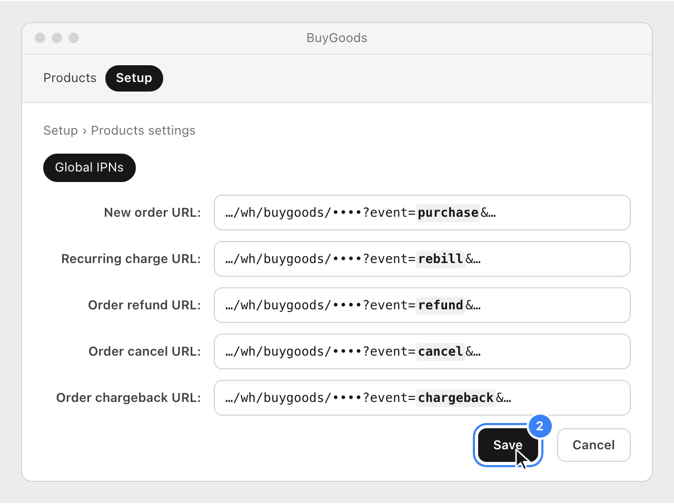Click the Order cancel URL label
Viewport: 674px width, 504px height.
tap(145, 351)
